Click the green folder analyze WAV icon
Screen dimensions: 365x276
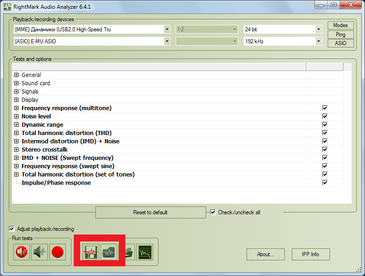(109, 252)
